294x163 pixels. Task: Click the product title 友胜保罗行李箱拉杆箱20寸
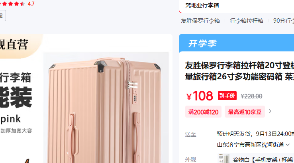[x=239, y=71]
